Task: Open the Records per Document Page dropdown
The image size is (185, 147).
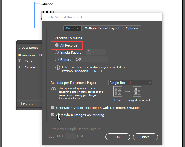Action: coord(130,83)
